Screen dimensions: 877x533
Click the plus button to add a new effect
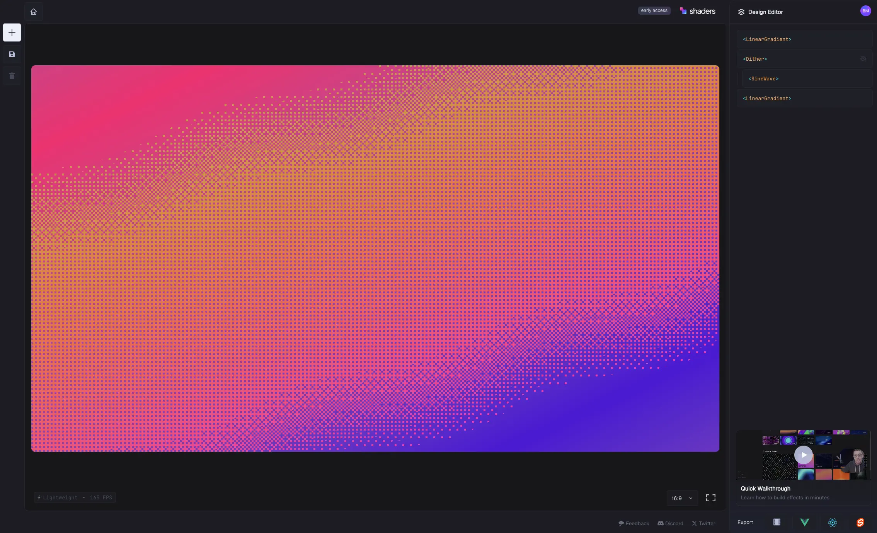[x=12, y=32]
